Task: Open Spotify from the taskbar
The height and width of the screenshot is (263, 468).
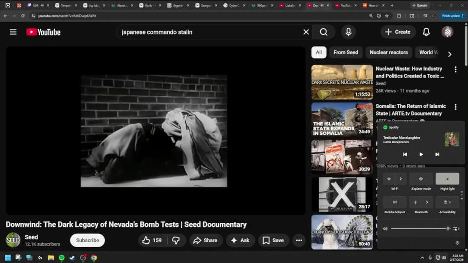Action: pos(62,258)
